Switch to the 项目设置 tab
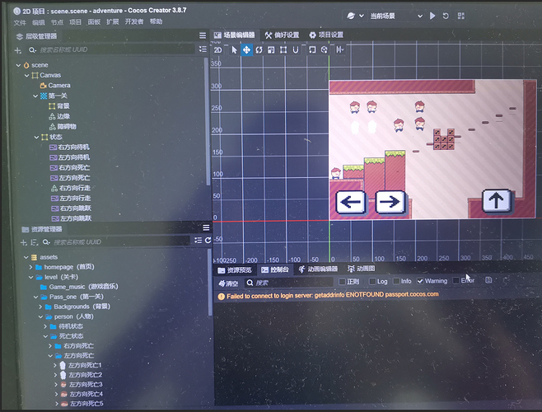The height and width of the screenshot is (412, 542). coord(326,35)
